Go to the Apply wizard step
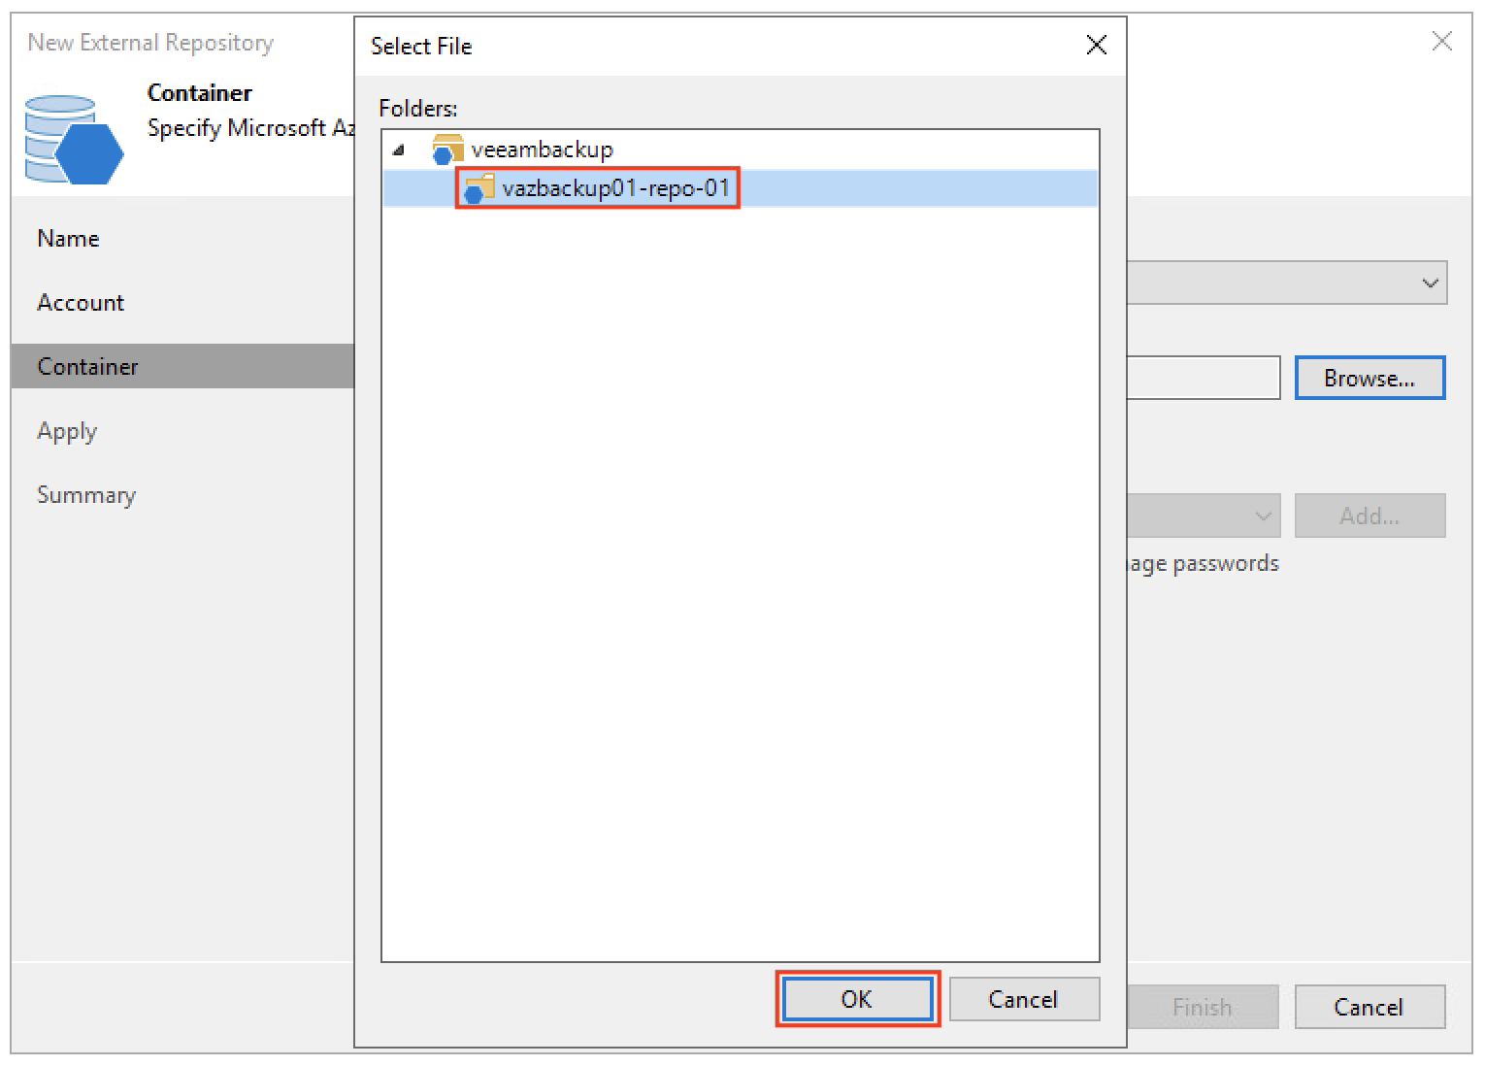The width and height of the screenshot is (1485, 1066). [x=67, y=431]
